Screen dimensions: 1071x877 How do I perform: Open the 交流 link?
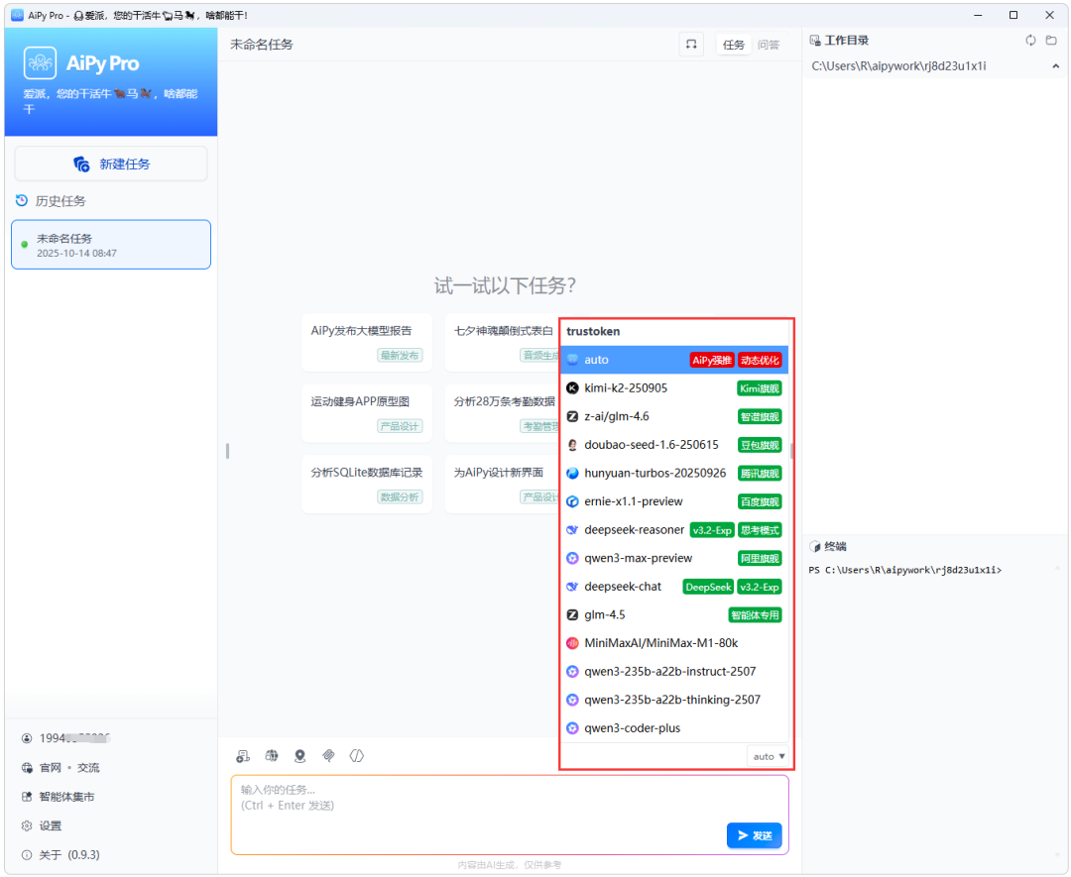point(88,767)
